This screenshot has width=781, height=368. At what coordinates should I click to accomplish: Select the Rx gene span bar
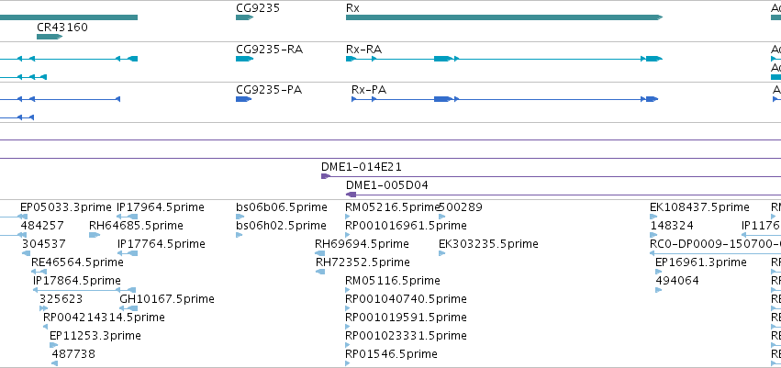[504, 17]
